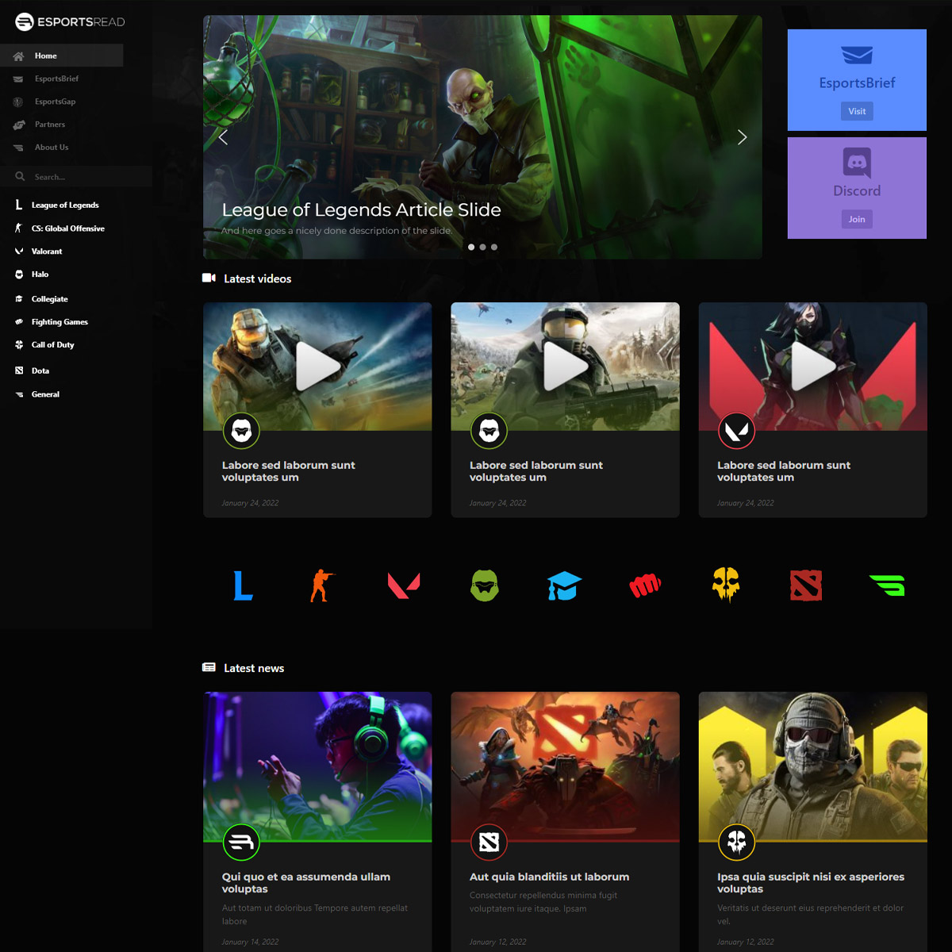Click the Valorant logo icon in sidebar
952x952 pixels.
[x=19, y=251]
